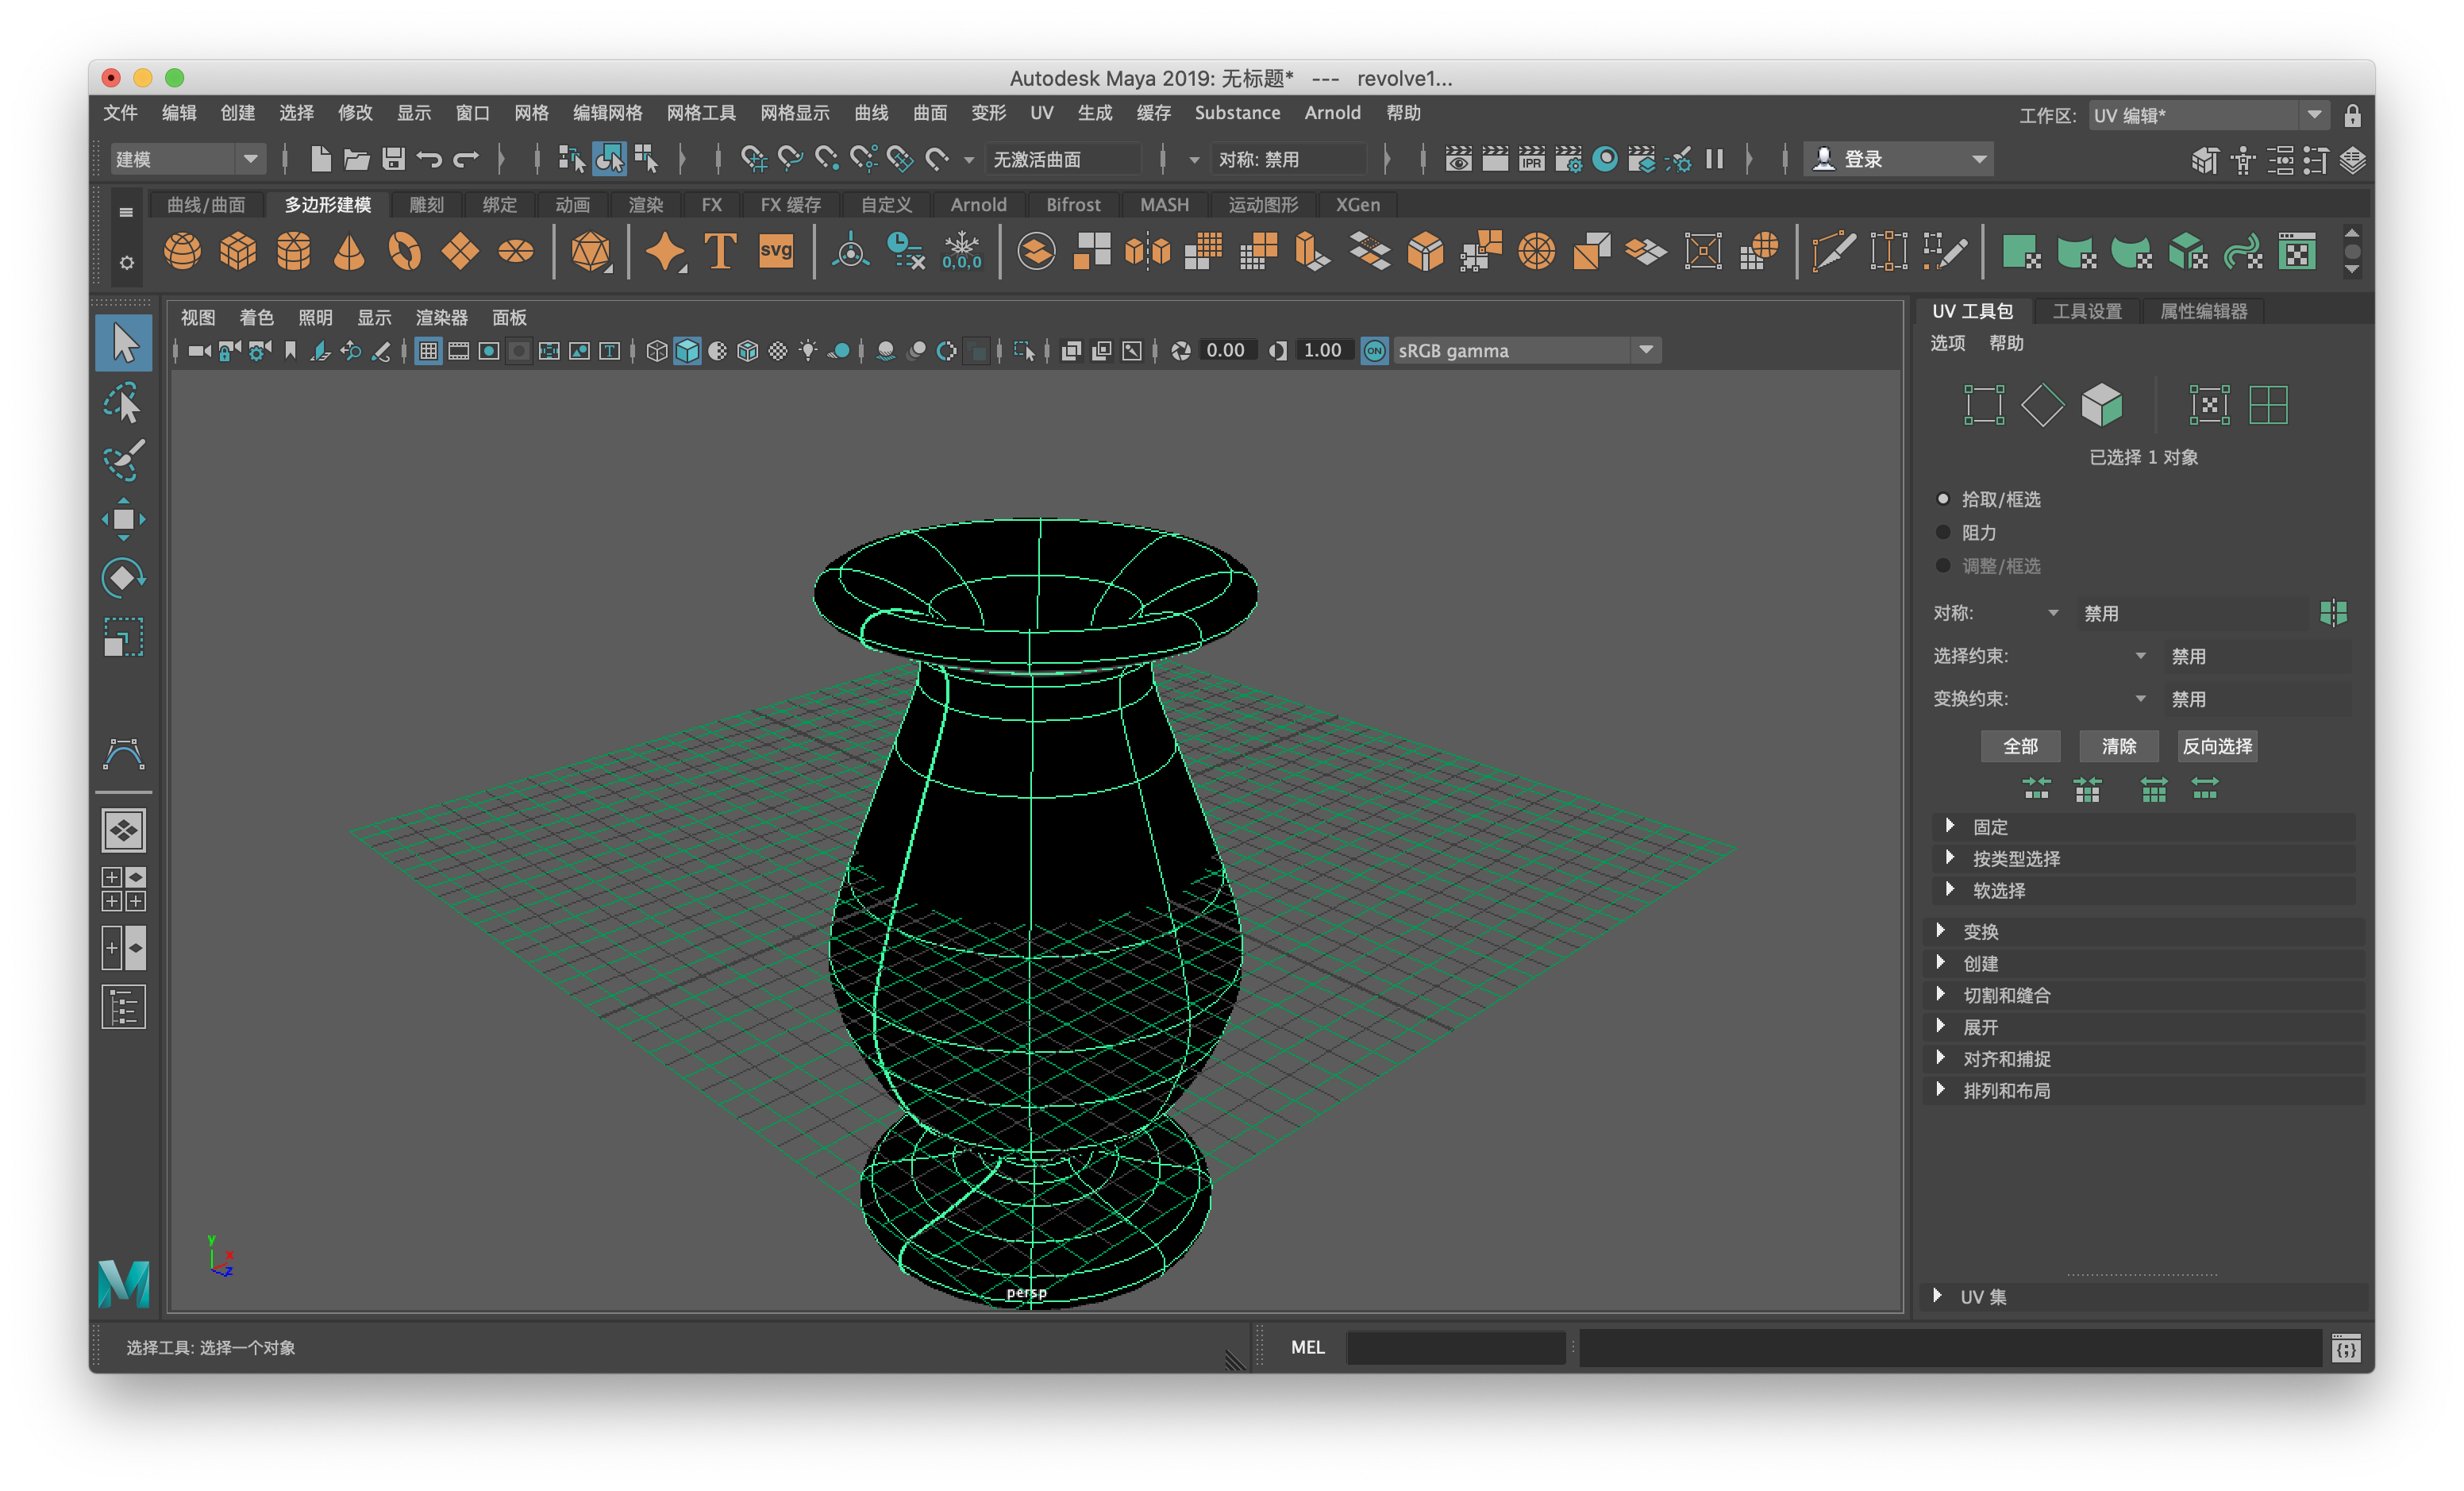Viewport: 2464px width, 1491px height.
Task: Click the 清除 button
Action: pyautogui.click(x=2118, y=746)
